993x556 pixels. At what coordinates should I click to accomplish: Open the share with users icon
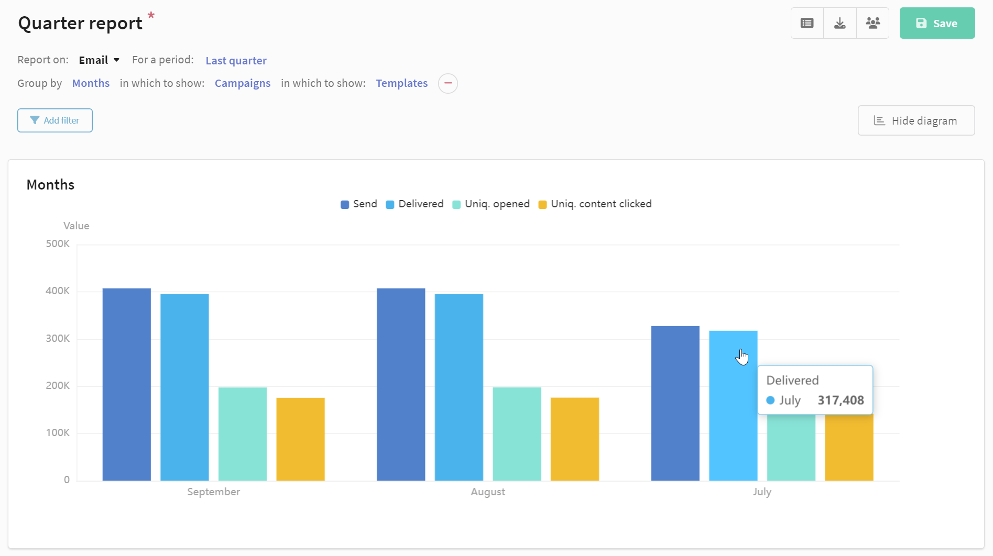tap(873, 23)
